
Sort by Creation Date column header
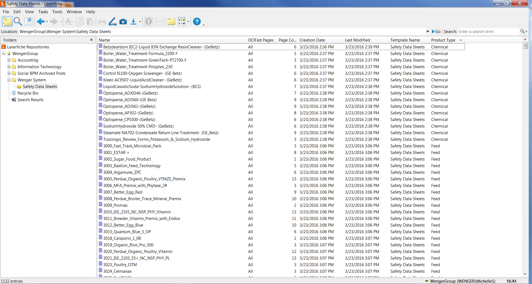click(x=321, y=40)
